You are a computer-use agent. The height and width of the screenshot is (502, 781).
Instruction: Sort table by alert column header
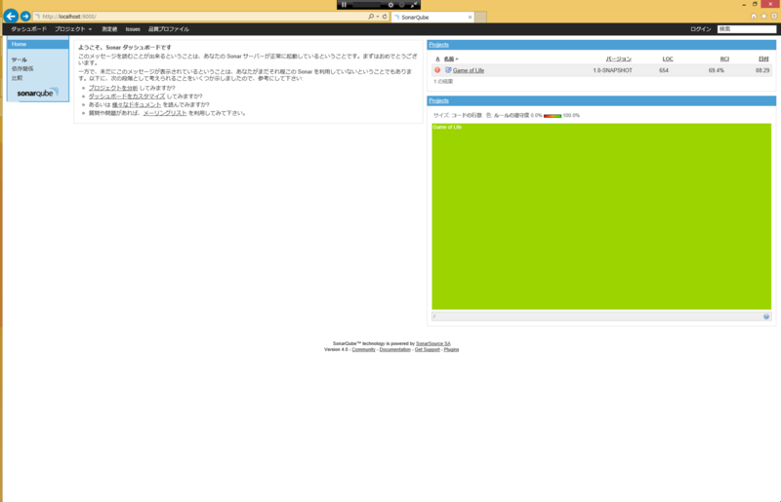437,59
